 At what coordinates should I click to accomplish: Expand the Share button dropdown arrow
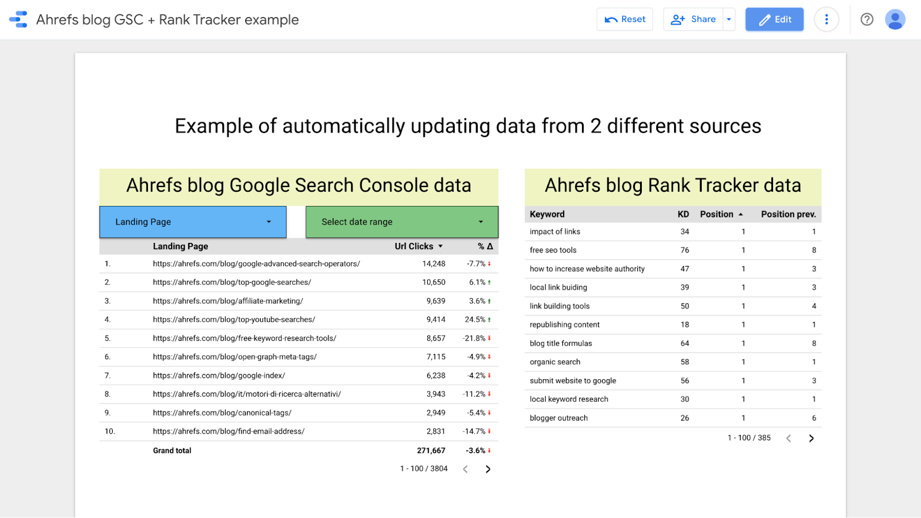[728, 19]
